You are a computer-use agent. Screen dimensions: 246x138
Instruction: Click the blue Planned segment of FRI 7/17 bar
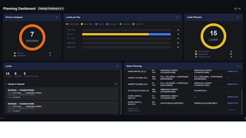point(160,34)
